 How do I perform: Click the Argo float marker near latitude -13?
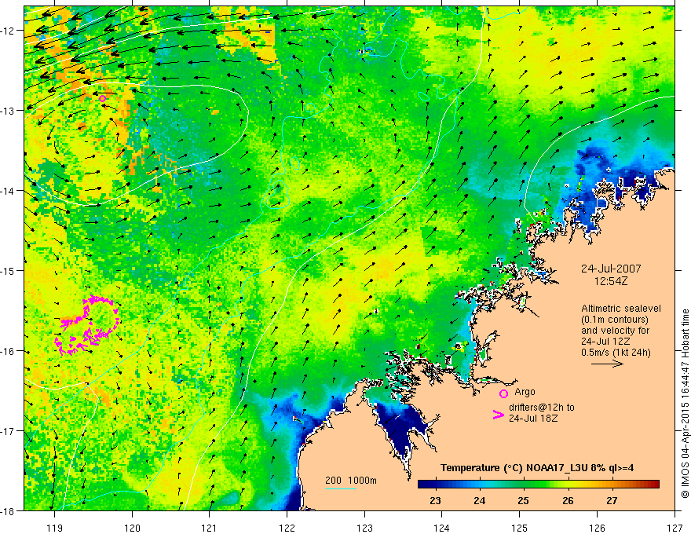(x=102, y=99)
